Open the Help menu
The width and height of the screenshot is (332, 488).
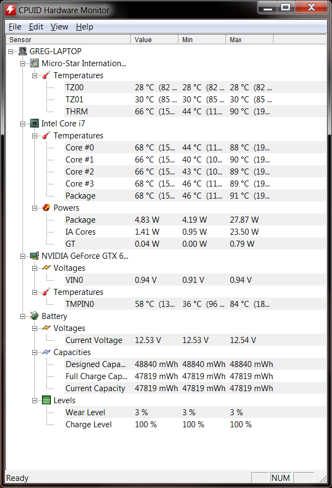coord(85,27)
